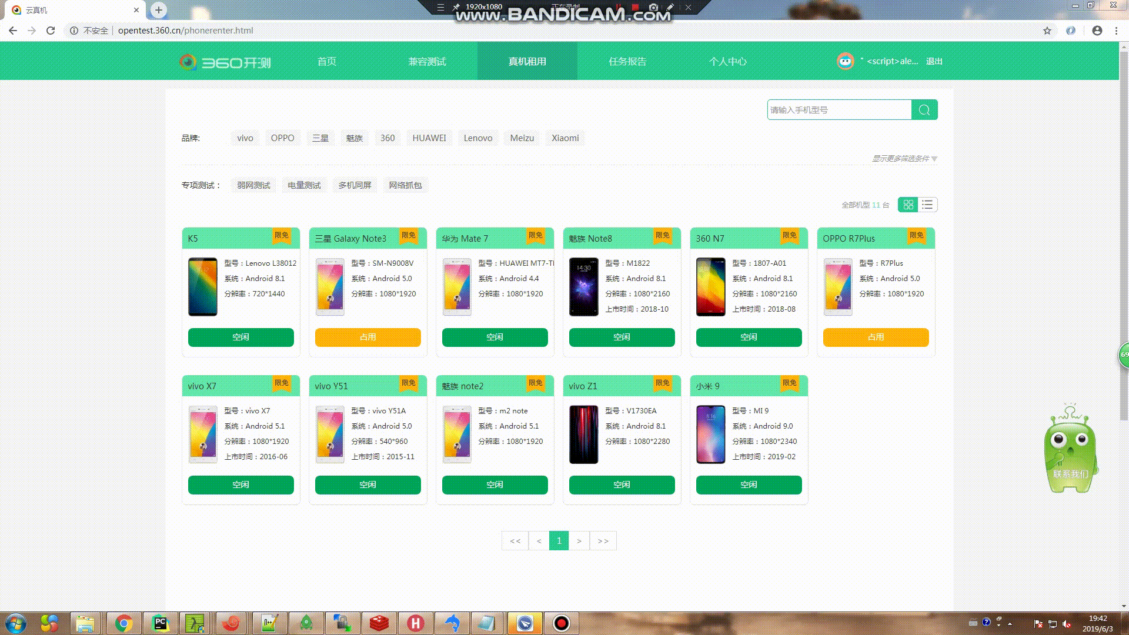Image resolution: width=1129 pixels, height=635 pixels.
Task: Bookmark page with star icon
Action: click(1047, 31)
